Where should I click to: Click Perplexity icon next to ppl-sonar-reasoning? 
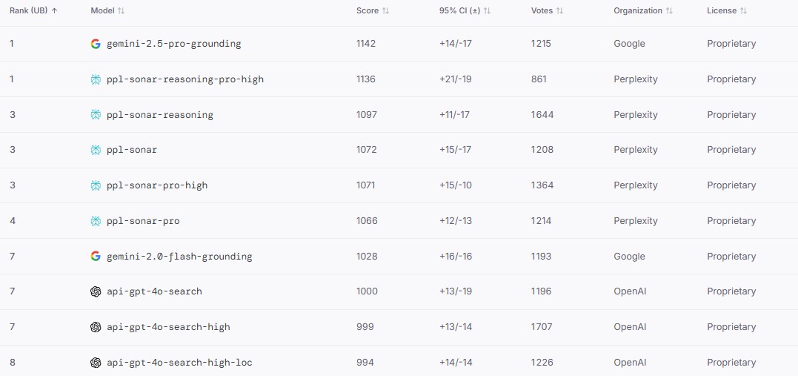tap(96, 115)
